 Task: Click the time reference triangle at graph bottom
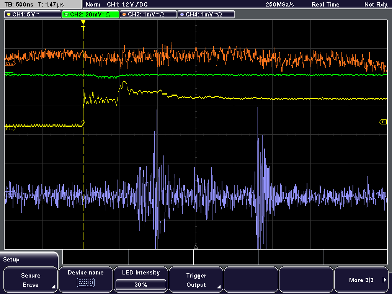click(x=196, y=247)
